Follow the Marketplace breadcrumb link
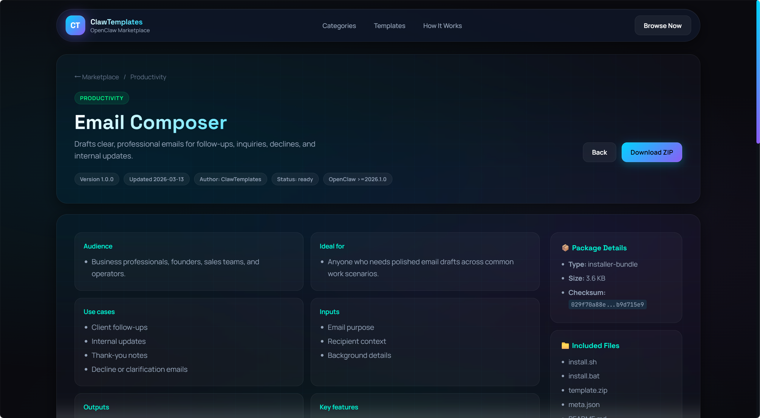Image resolution: width=760 pixels, height=418 pixels. coord(100,77)
